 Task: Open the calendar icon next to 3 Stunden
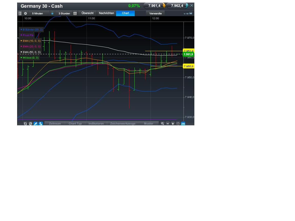[75, 13]
